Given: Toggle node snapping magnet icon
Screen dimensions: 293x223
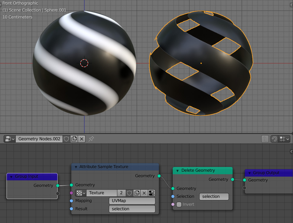Looking at the screenshot, I should [x=274, y=139].
